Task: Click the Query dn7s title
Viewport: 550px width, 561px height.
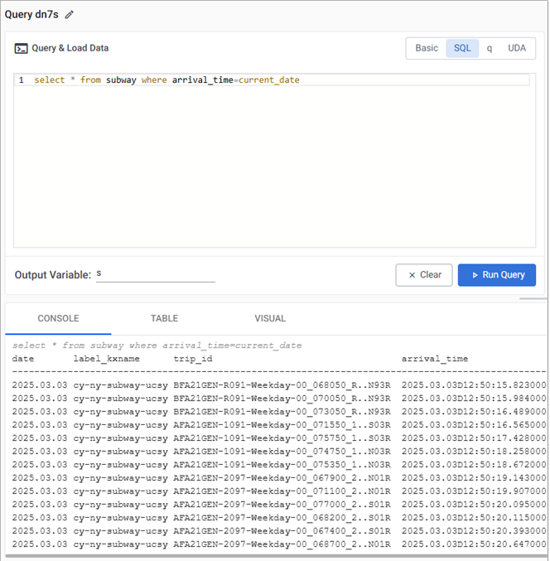Action: [x=31, y=15]
